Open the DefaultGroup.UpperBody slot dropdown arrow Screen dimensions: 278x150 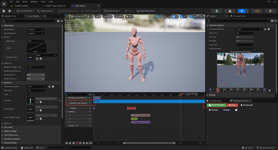90,103
